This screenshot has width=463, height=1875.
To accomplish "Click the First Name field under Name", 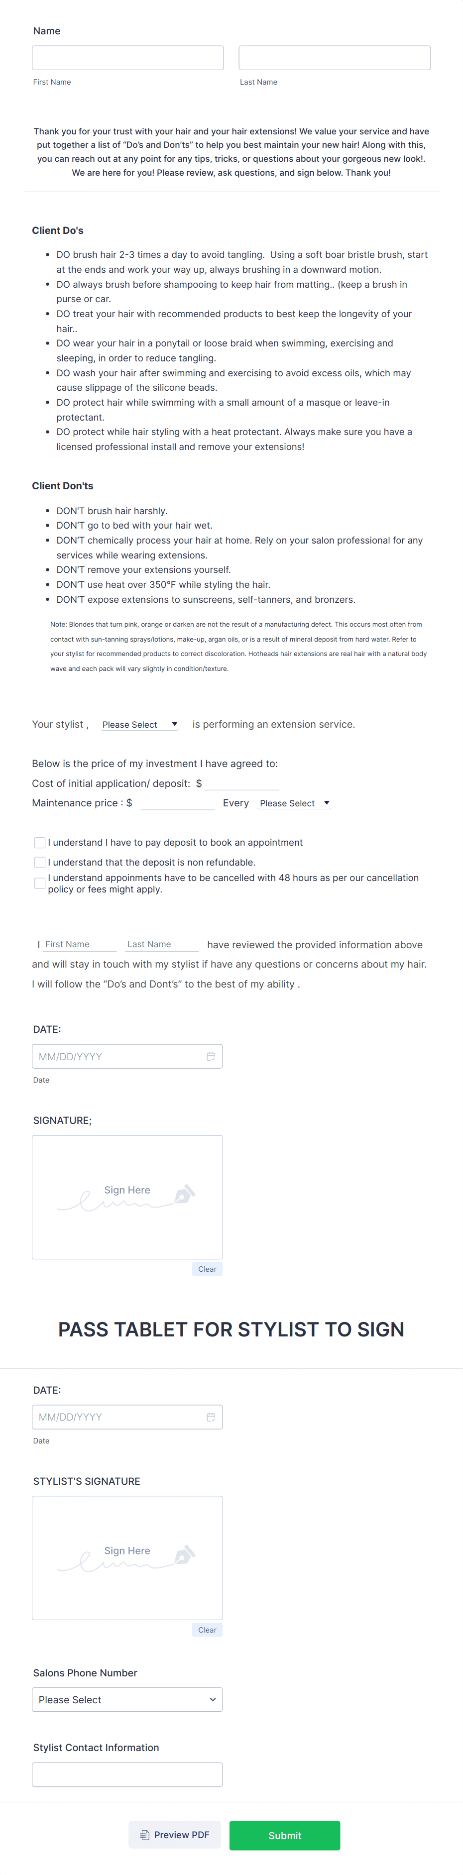I will pos(127,58).
